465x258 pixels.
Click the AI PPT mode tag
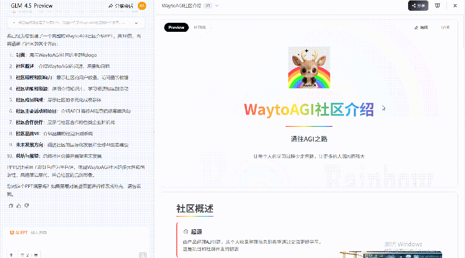coord(19,233)
